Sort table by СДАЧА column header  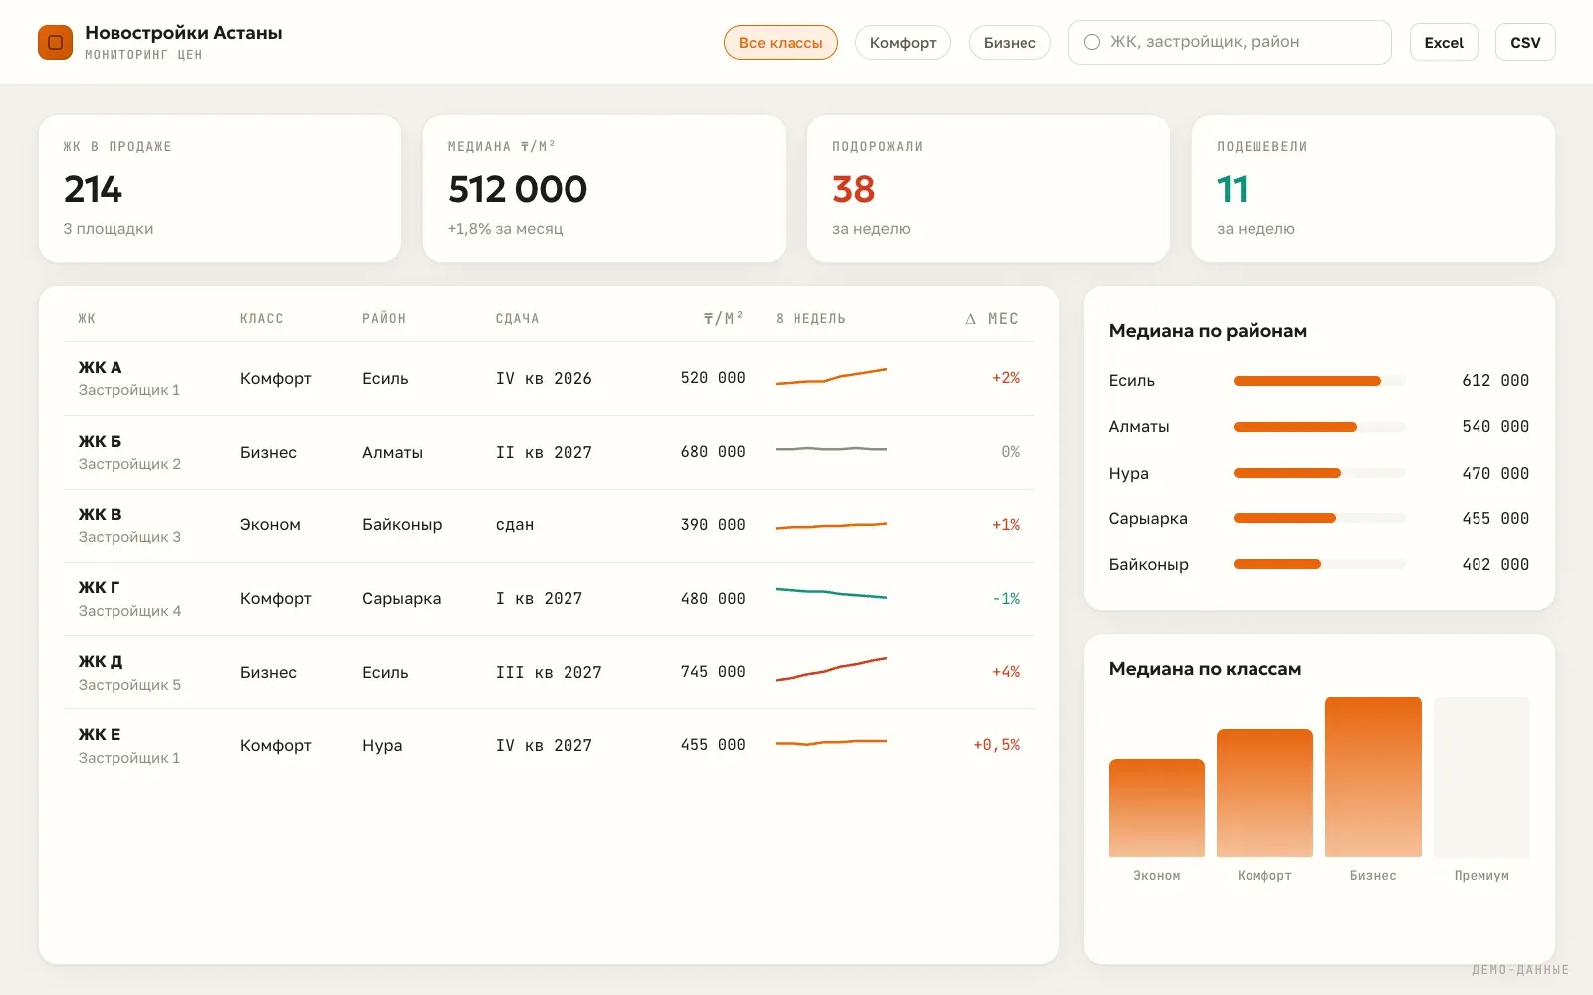pos(518,319)
